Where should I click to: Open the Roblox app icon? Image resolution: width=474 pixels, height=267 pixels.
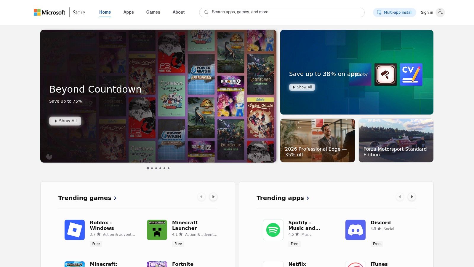click(75, 230)
